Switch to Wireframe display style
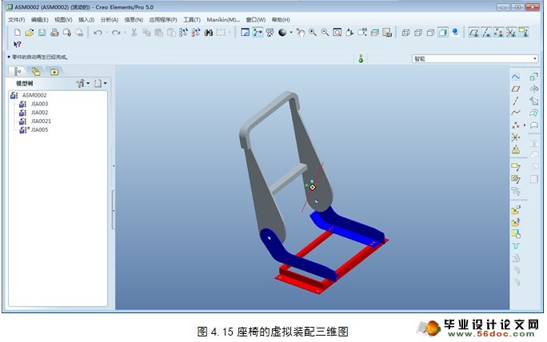Image resolution: width=547 pixels, height=342 pixels. coord(405,33)
